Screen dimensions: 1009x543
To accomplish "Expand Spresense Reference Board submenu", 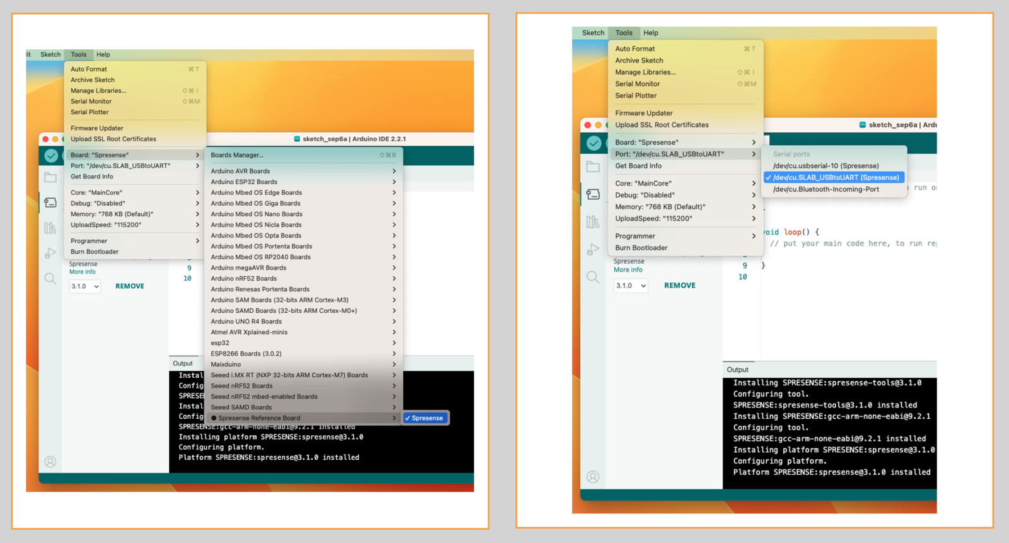I will pos(303,418).
